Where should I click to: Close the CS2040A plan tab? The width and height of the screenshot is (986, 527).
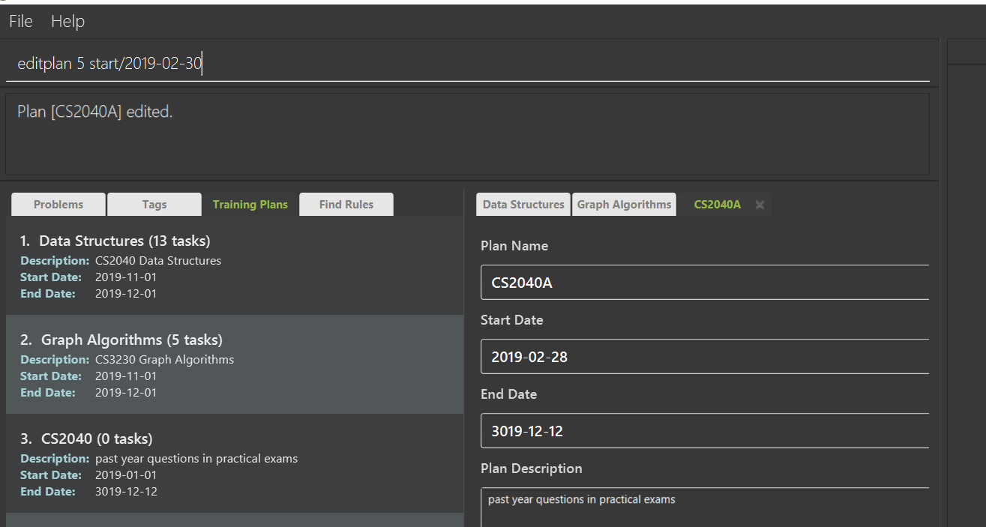coord(760,205)
